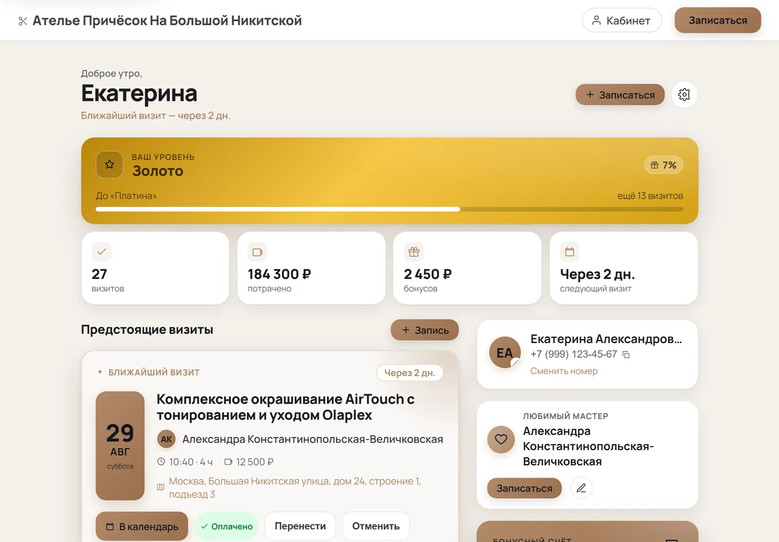Click the level progress bar to Платина
779x542 pixels.
click(x=389, y=209)
